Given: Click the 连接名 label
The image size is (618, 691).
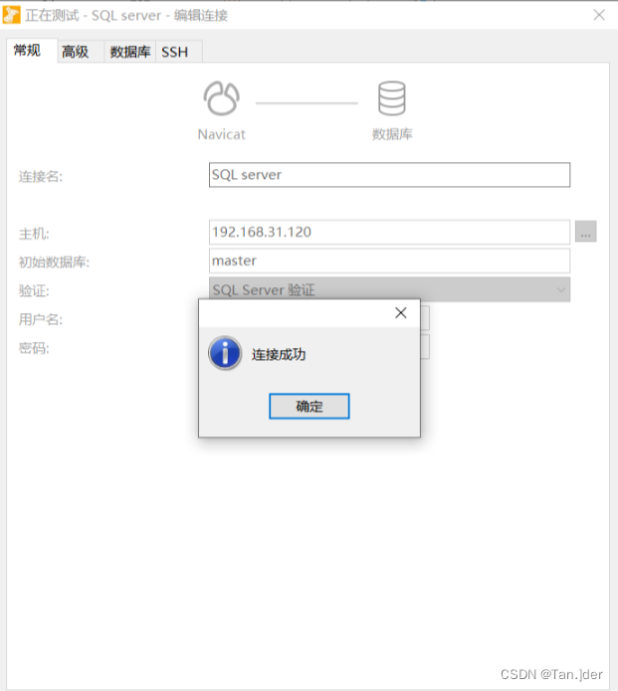Looking at the screenshot, I should click(x=41, y=177).
